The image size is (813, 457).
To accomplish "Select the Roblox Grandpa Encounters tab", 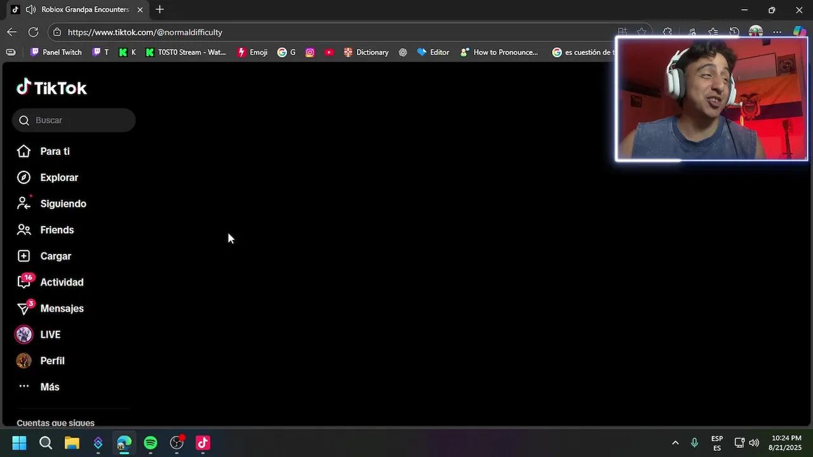I will (77, 10).
